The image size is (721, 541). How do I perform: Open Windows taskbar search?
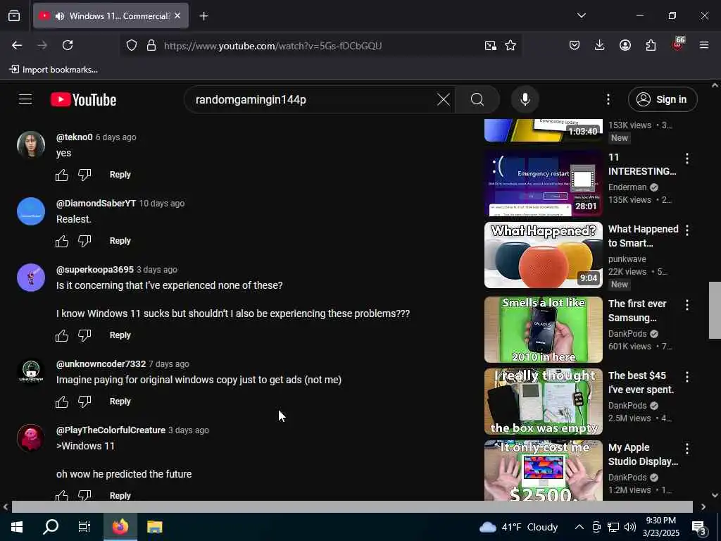51,527
